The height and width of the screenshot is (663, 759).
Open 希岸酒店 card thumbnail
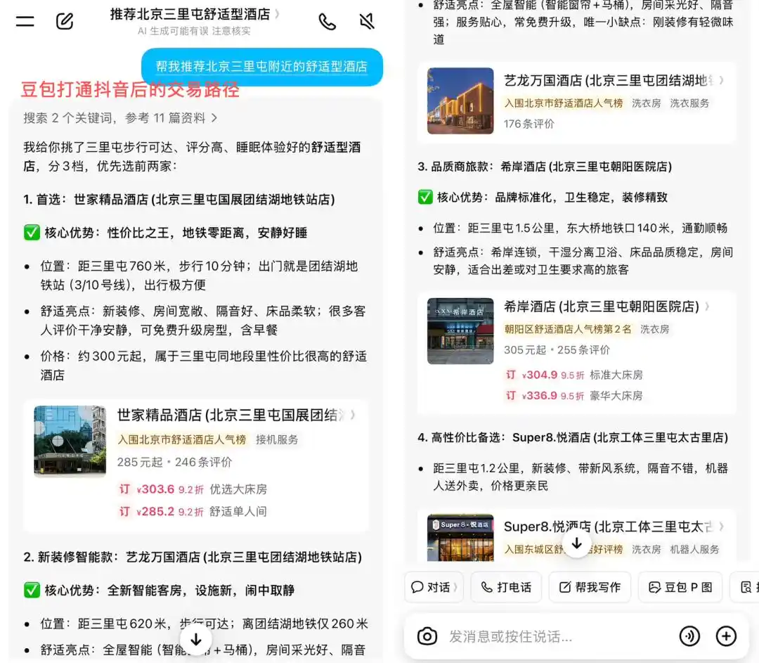[460, 330]
